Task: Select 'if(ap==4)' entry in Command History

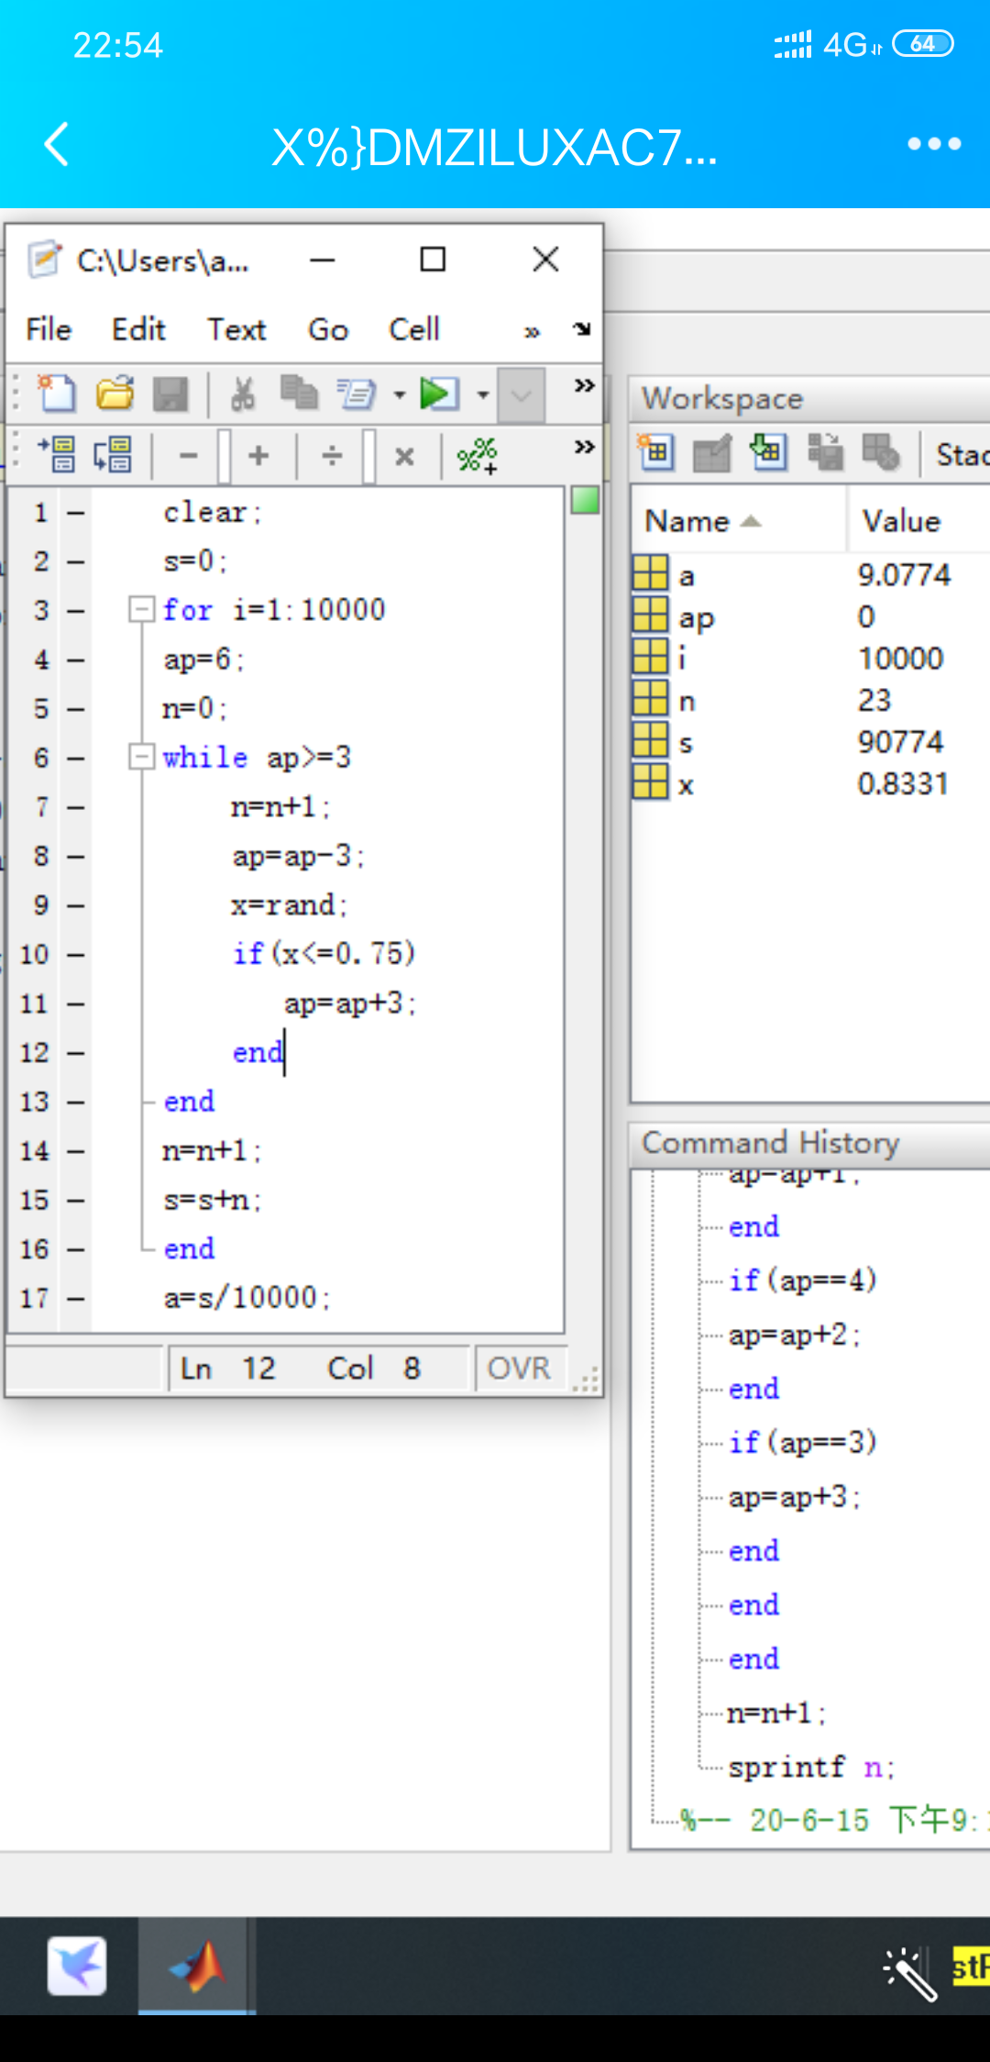Action: [x=803, y=1280]
